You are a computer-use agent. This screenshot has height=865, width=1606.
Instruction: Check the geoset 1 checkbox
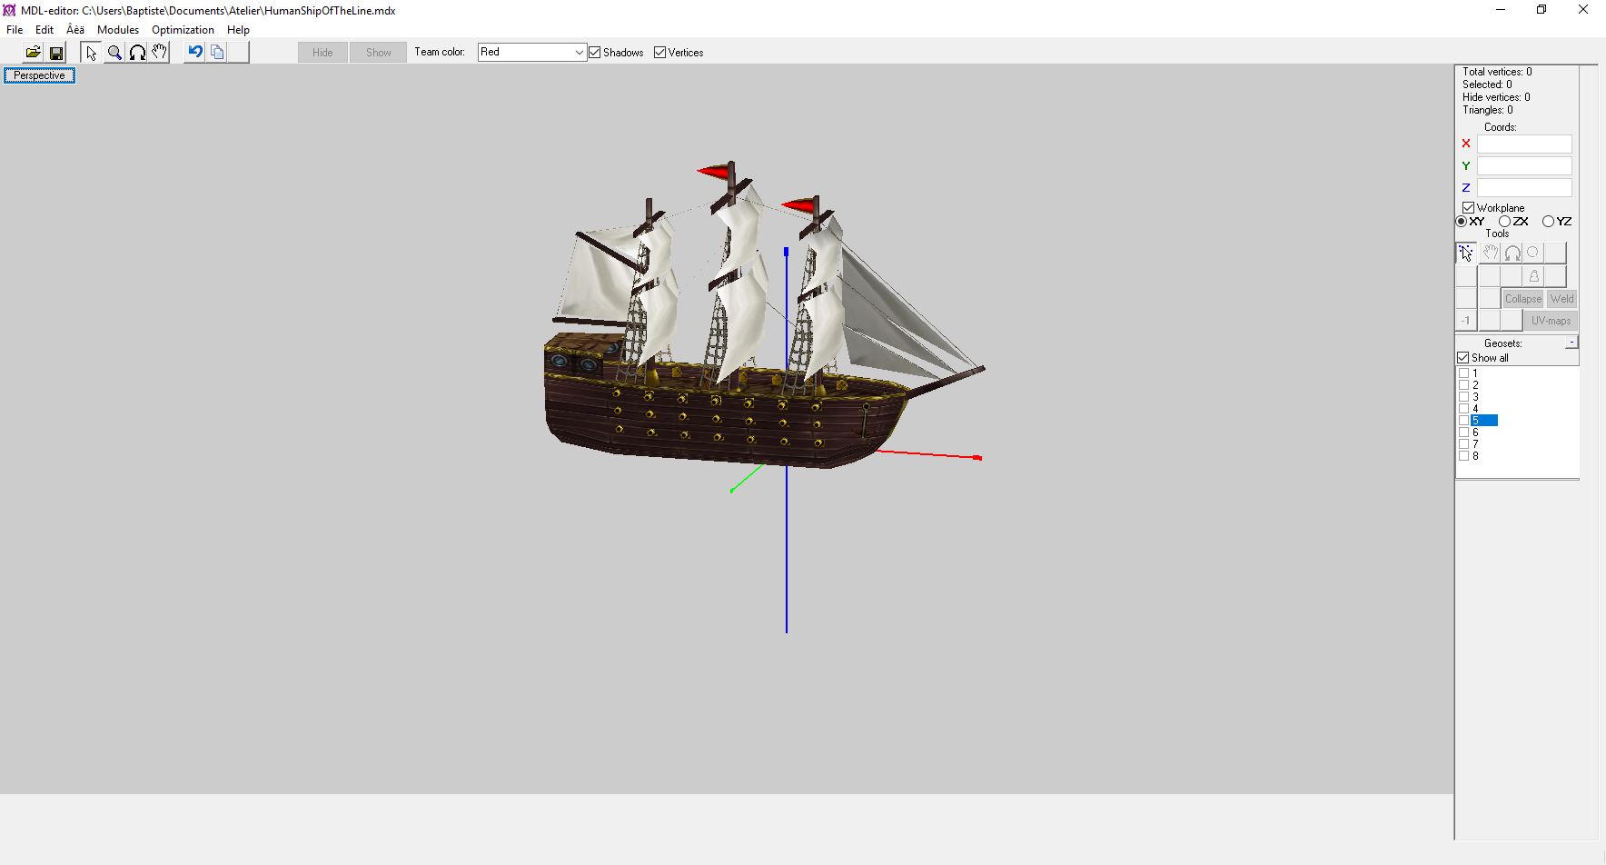point(1463,373)
